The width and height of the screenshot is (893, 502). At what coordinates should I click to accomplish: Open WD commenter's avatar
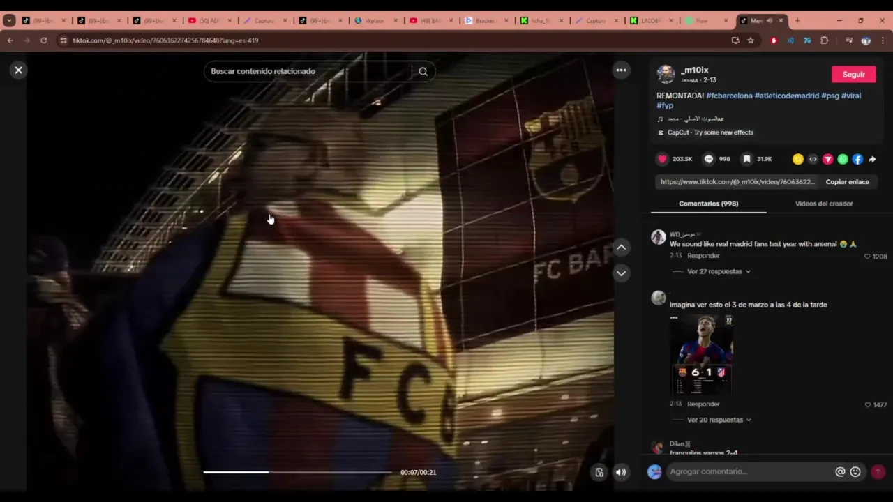click(658, 237)
